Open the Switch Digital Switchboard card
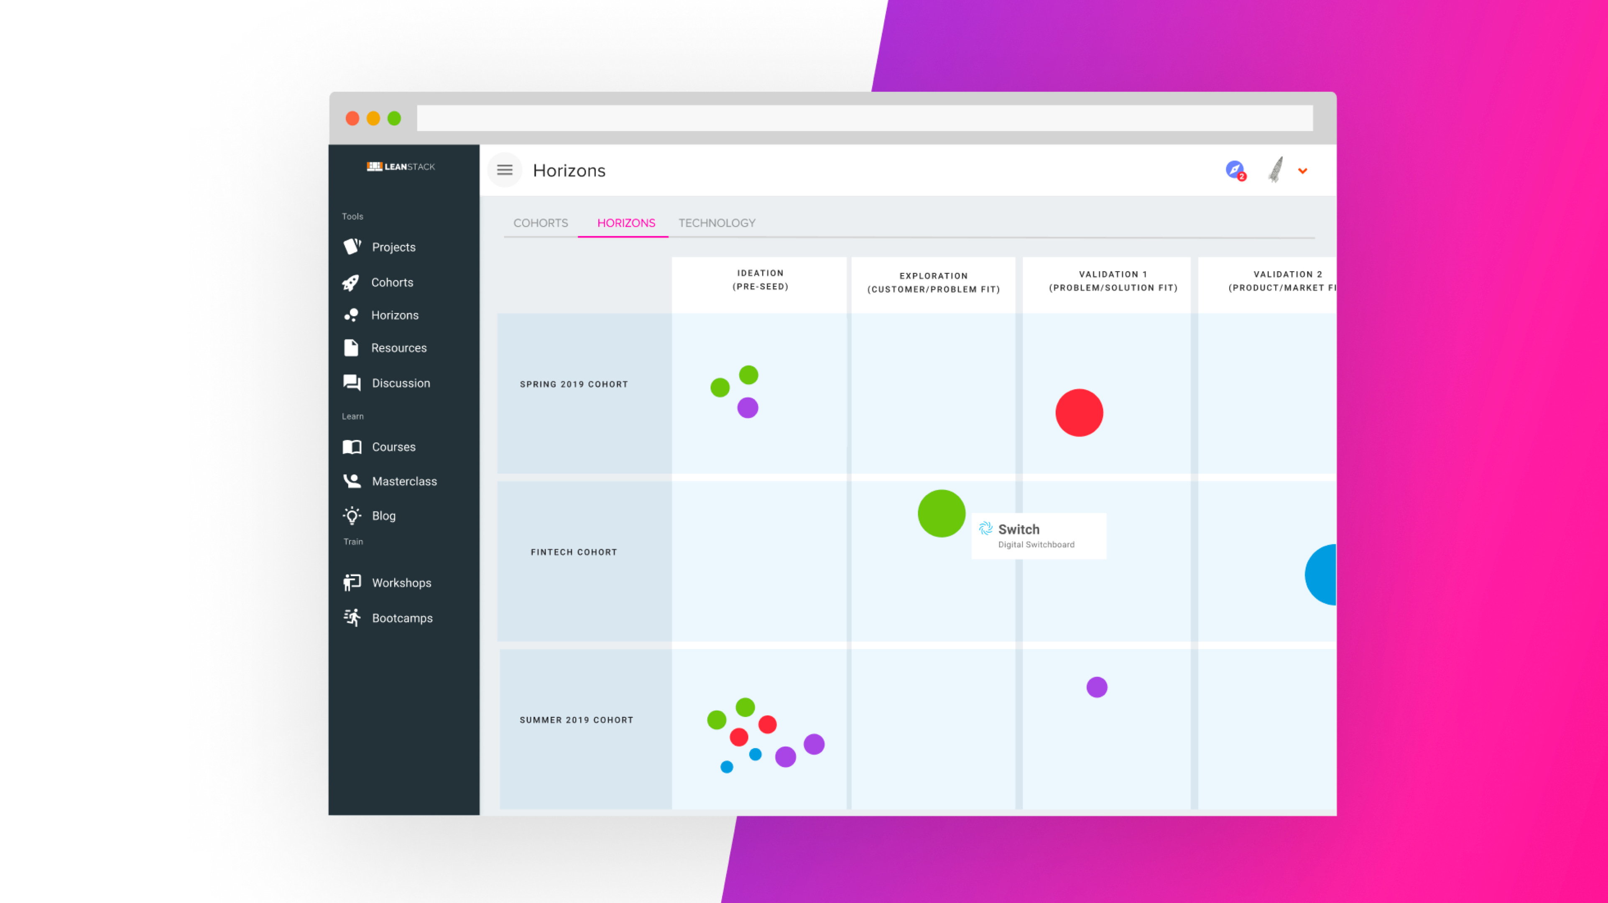Viewport: 1608px width, 903px height. pyautogui.click(x=1038, y=536)
